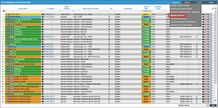Click wrench icon for Datastores row
Image resolution: width=218 pixels, height=108 pixels.
tap(6, 34)
